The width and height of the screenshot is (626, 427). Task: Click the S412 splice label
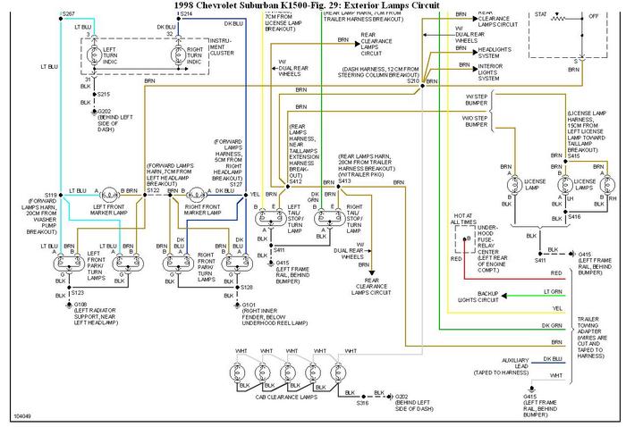point(295,182)
